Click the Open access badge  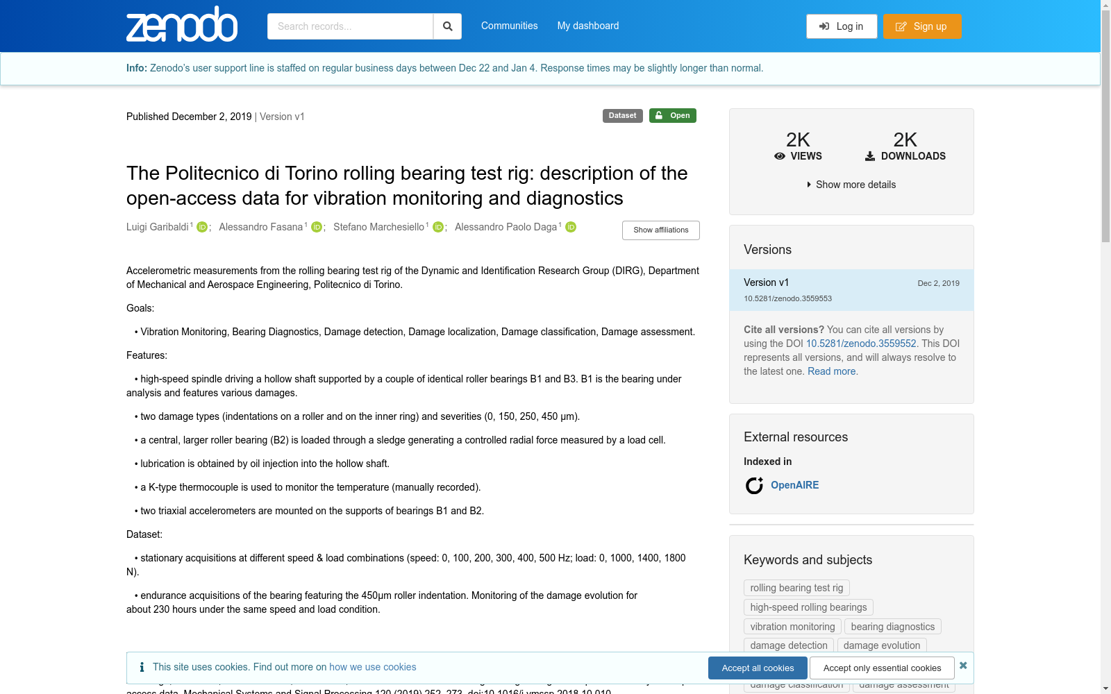672,116
